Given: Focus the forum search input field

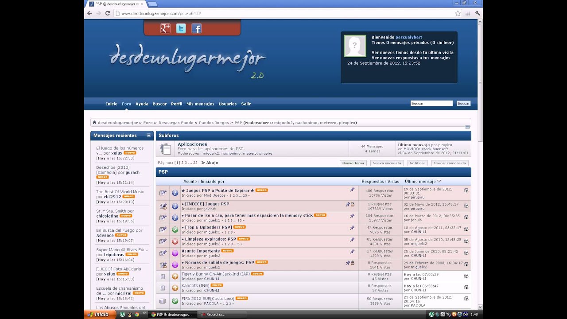Looking at the screenshot, I should click(x=431, y=103).
